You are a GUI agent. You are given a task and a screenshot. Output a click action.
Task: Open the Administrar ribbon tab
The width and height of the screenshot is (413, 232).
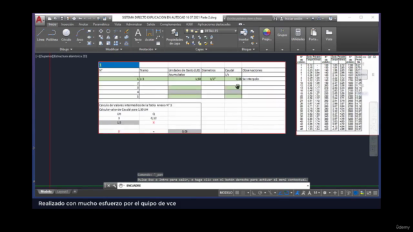coord(134,24)
